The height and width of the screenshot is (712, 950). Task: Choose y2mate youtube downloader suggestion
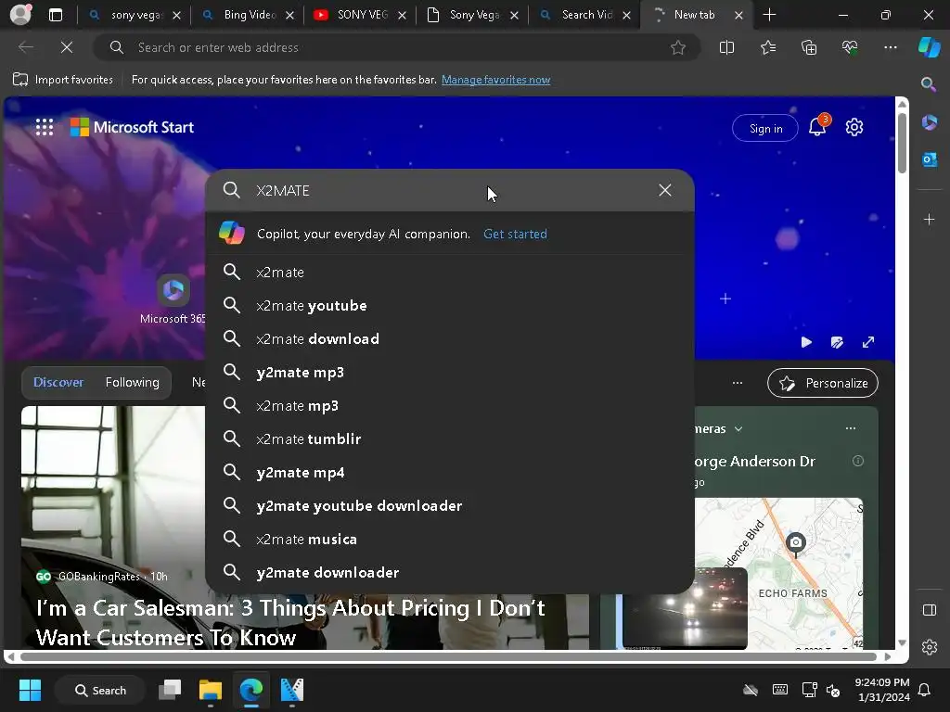point(450,505)
